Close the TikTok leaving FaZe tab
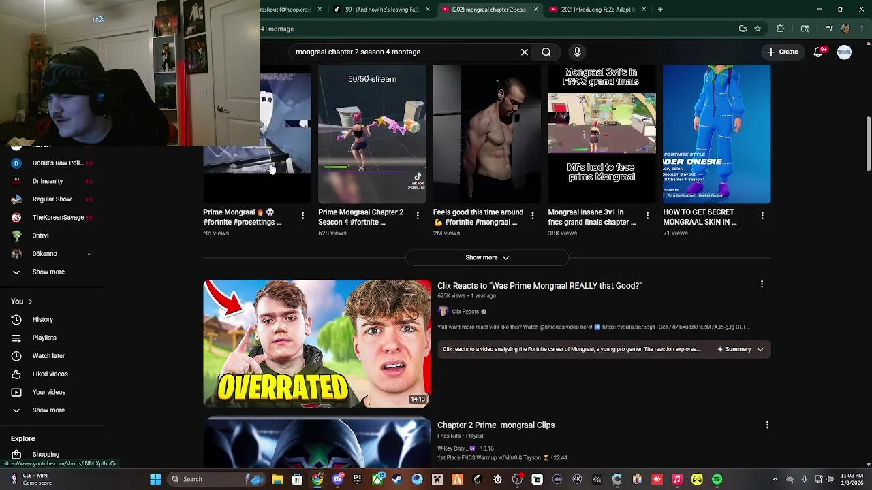The height and width of the screenshot is (490, 872). tap(428, 10)
